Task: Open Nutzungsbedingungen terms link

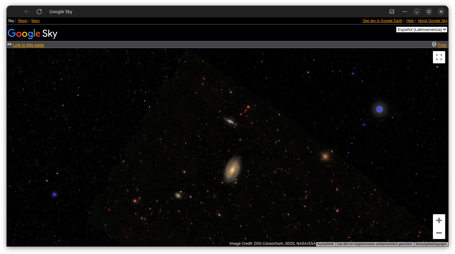Action: point(431,244)
